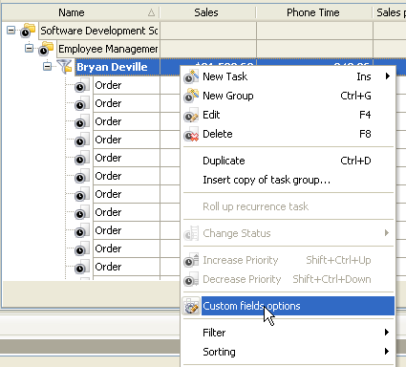Click the New Group menu icon
This screenshot has height=367, width=406.
tap(191, 96)
